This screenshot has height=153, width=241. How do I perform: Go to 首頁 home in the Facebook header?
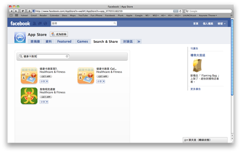click(196, 24)
